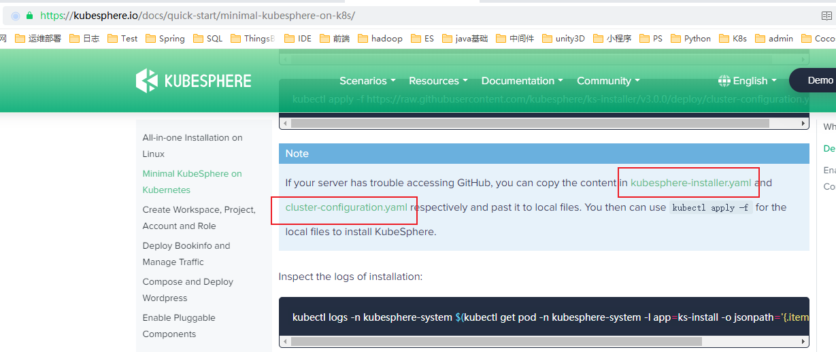
Task: Click the reader mode icon in address bar
Action: point(826,15)
